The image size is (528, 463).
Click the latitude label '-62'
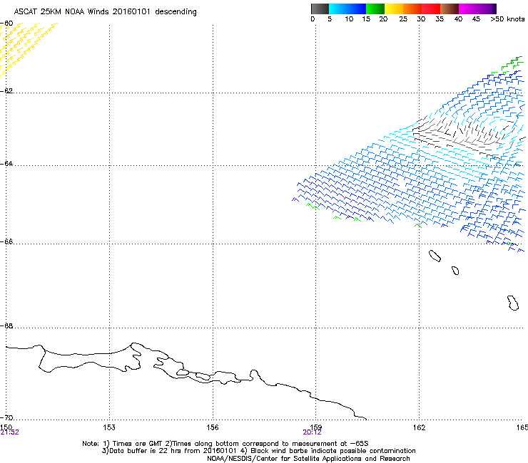(x=7, y=90)
